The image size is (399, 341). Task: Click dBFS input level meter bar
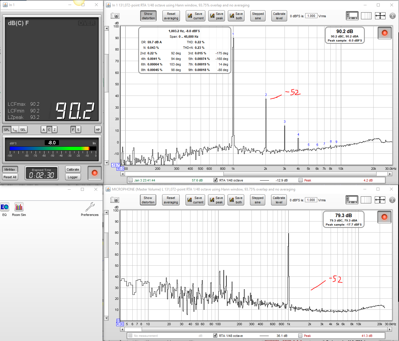(53, 148)
